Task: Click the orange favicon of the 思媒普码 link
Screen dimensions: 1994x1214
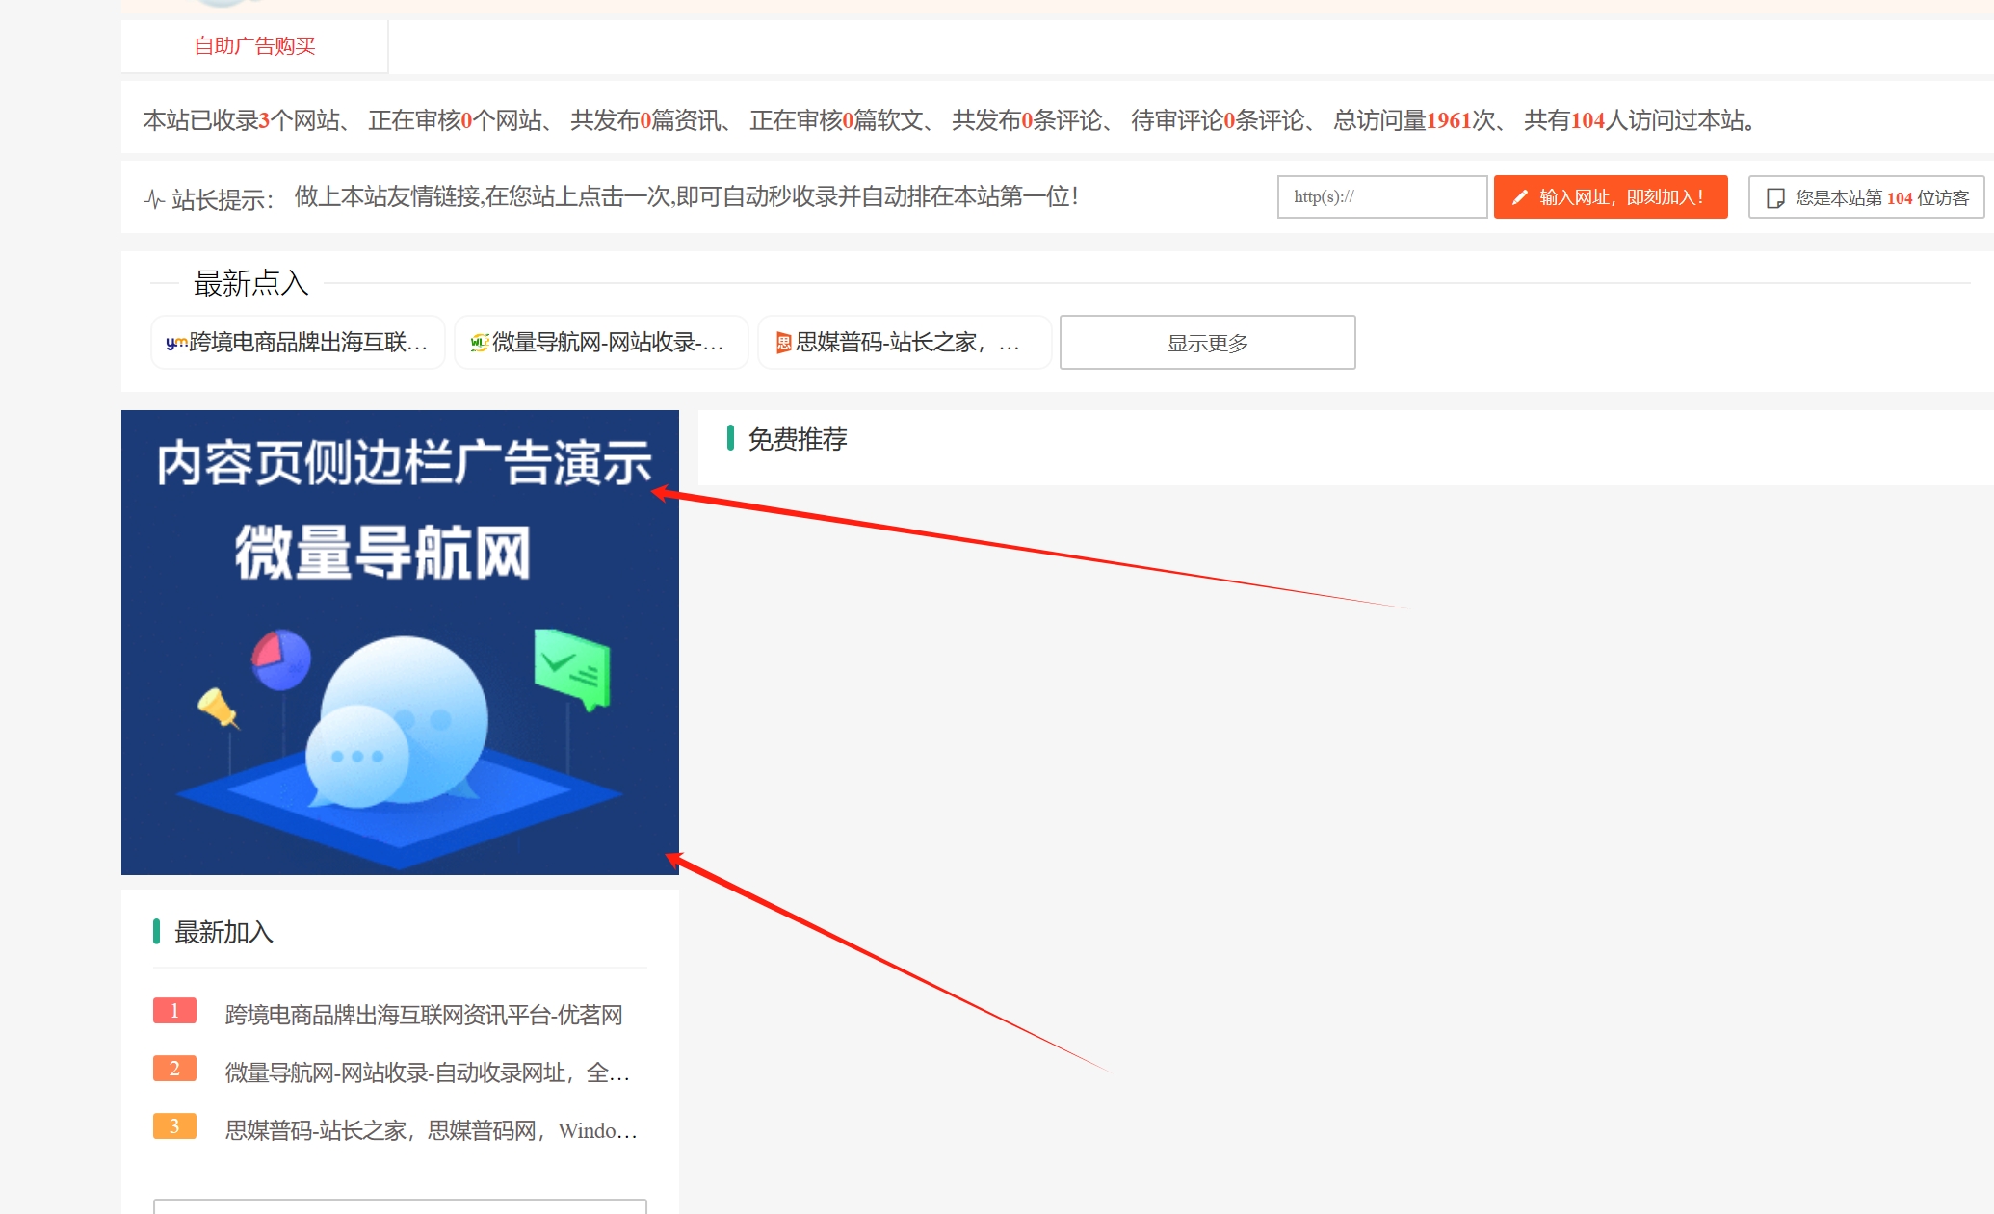Action: pos(784,343)
